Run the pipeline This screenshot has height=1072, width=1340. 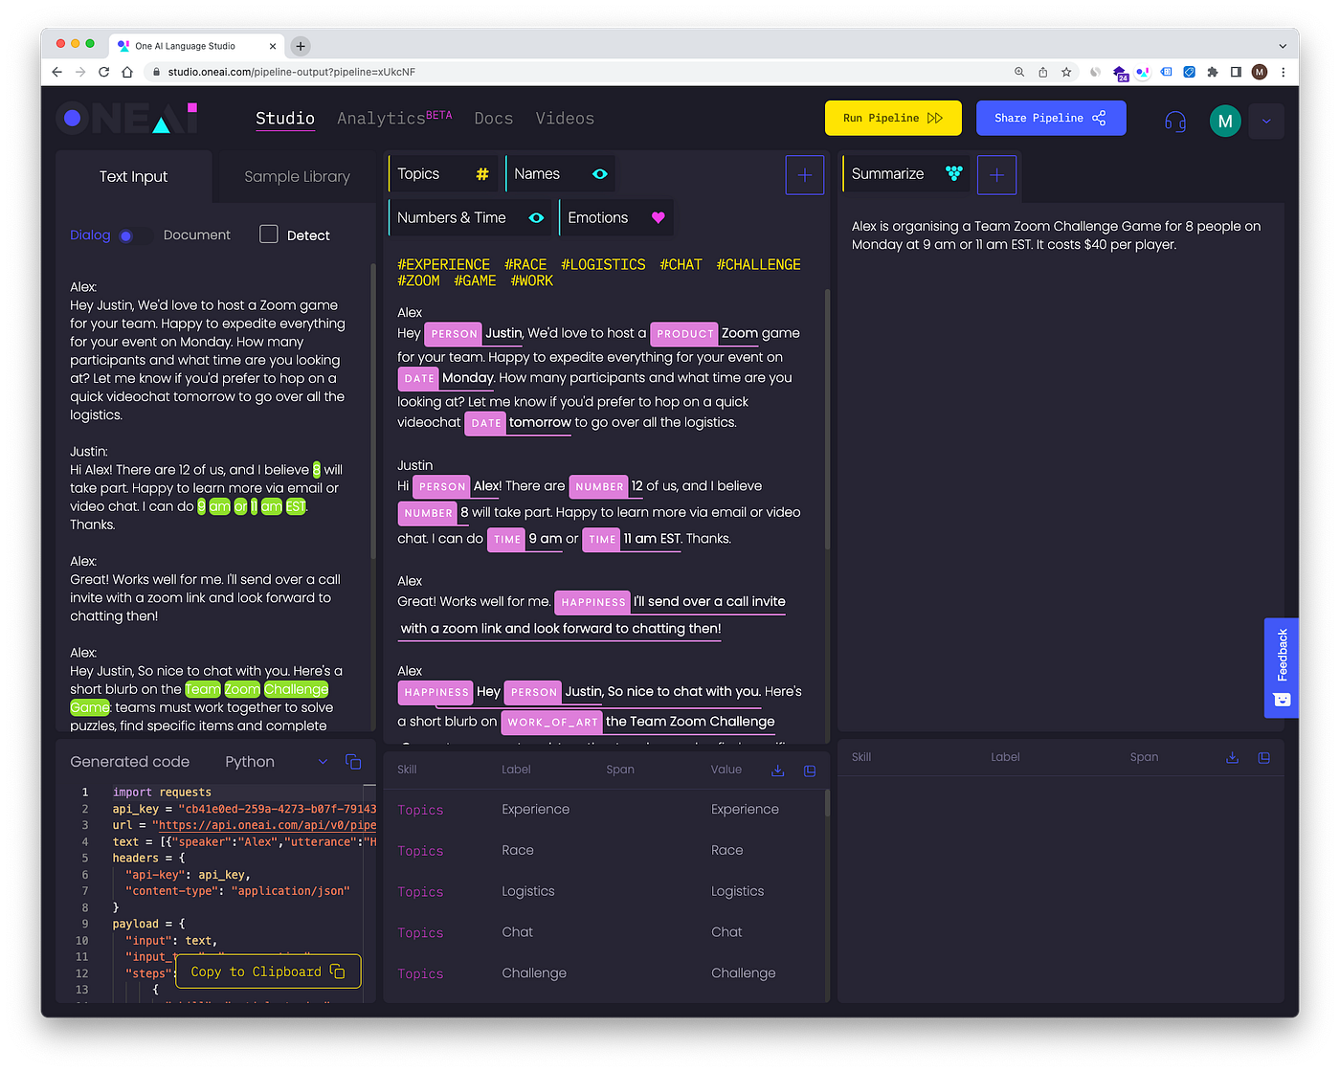(892, 118)
